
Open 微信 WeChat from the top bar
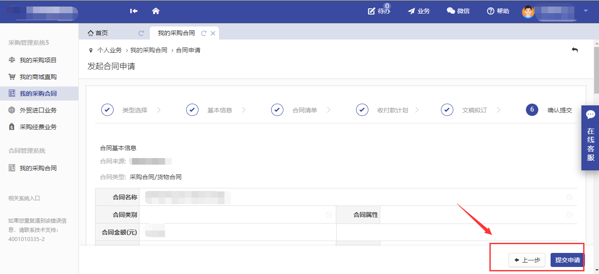pyautogui.click(x=458, y=11)
